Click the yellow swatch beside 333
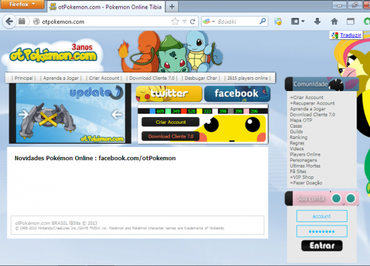The height and width of the screenshot is (266, 370). pos(200,111)
